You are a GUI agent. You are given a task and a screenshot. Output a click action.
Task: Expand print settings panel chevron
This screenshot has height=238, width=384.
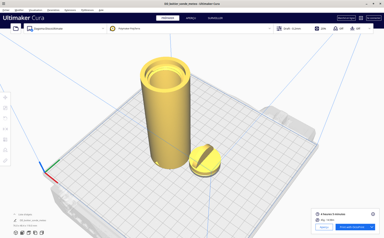click(x=369, y=29)
